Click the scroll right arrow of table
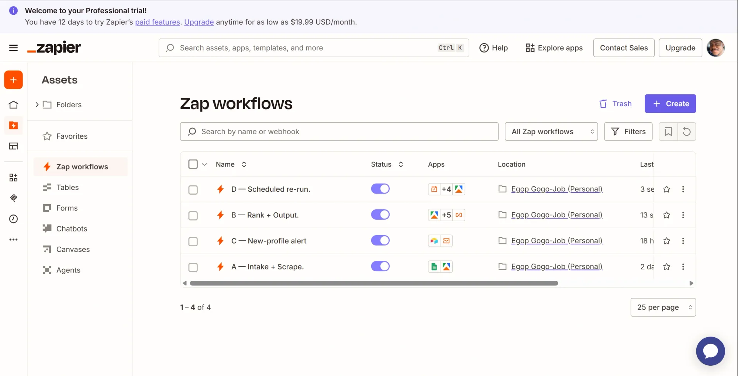The height and width of the screenshot is (376, 738). point(691,283)
